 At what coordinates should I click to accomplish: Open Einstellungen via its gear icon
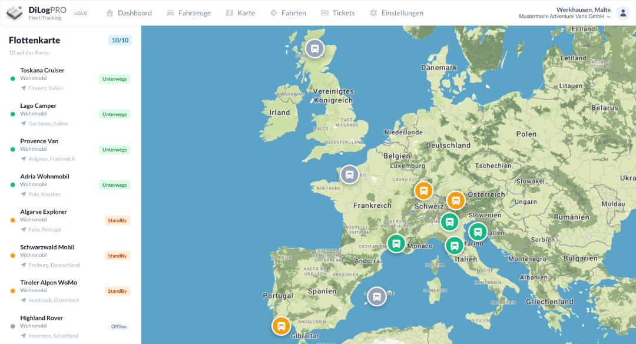(373, 12)
